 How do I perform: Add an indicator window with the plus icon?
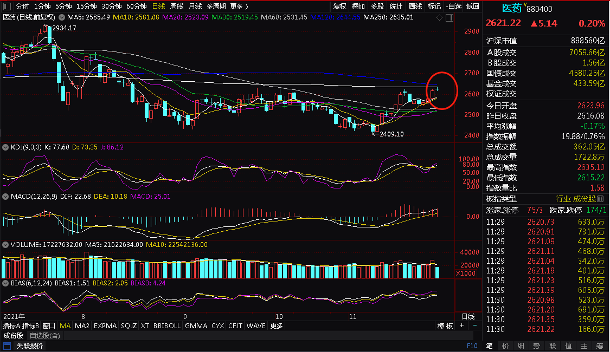(462, 325)
